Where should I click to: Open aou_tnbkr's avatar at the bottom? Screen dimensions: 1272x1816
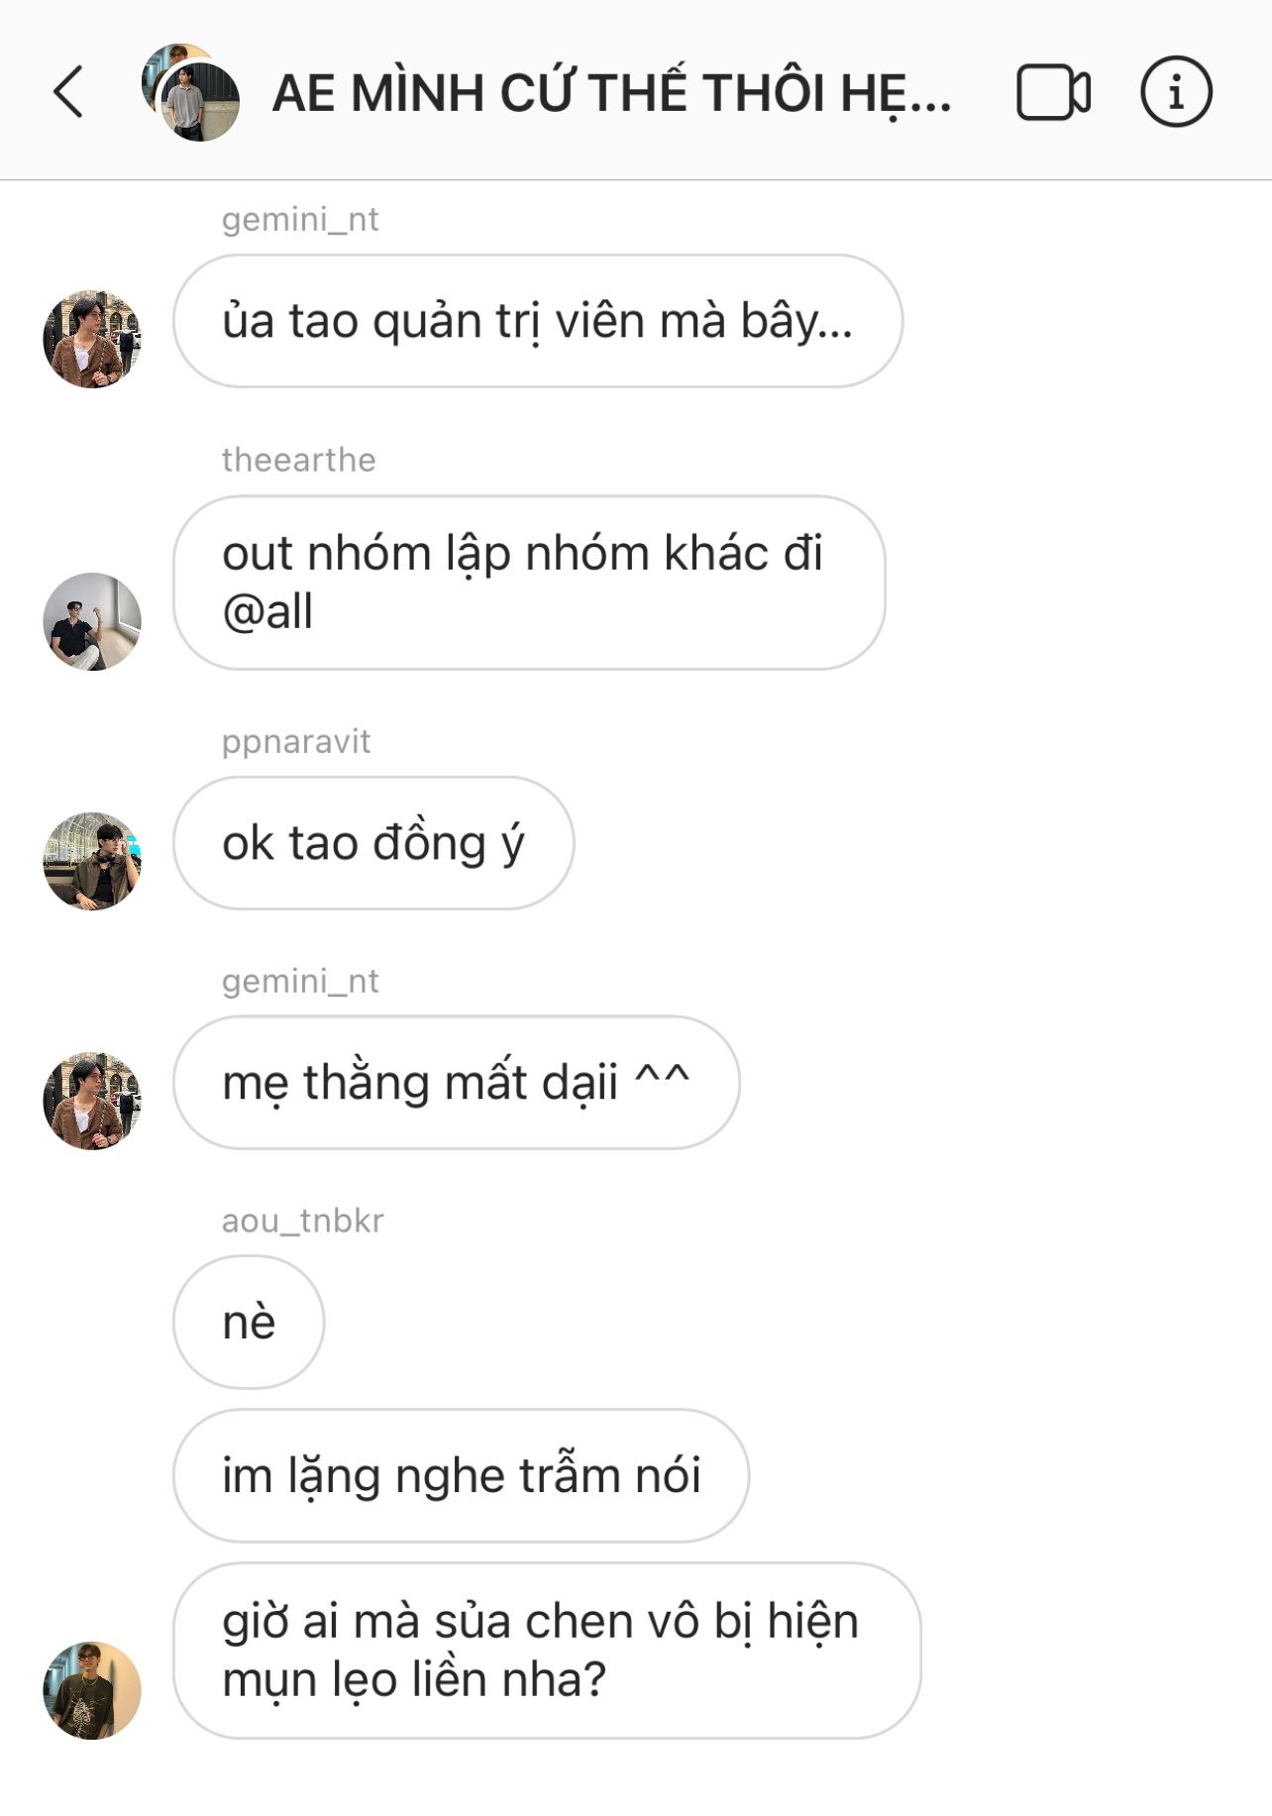[x=92, y=1690]
